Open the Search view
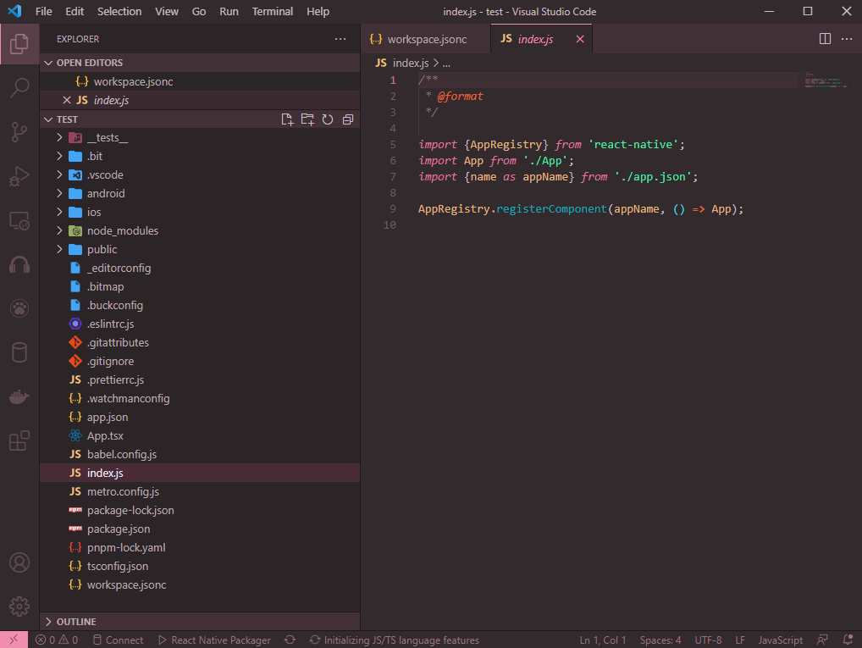Viewport: 862px width, 648px height. [19, 87]
